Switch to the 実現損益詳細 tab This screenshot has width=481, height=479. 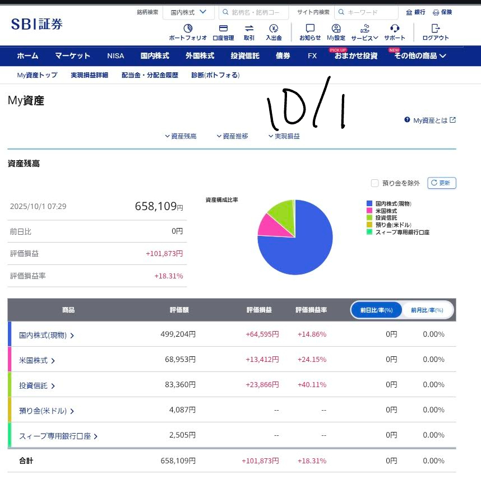89,75
